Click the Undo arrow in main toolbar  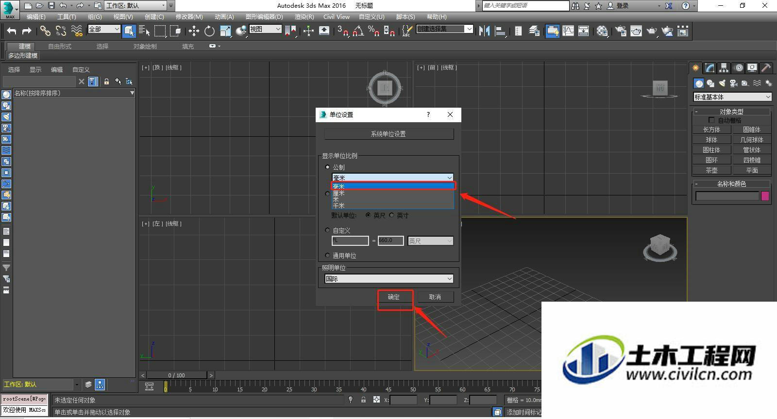pyautogui.click(x=12, y=31)
